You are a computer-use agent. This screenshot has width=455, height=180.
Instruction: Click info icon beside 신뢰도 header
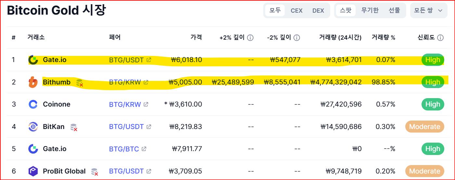click(x=440, y=38)
